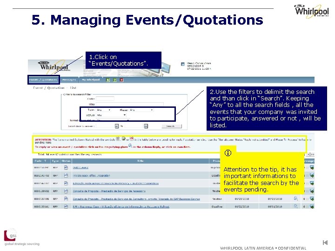Click message icon in 'Projeto Back Office' row
Viewport: 335px width, 251px height.
[x=312, y=175]
